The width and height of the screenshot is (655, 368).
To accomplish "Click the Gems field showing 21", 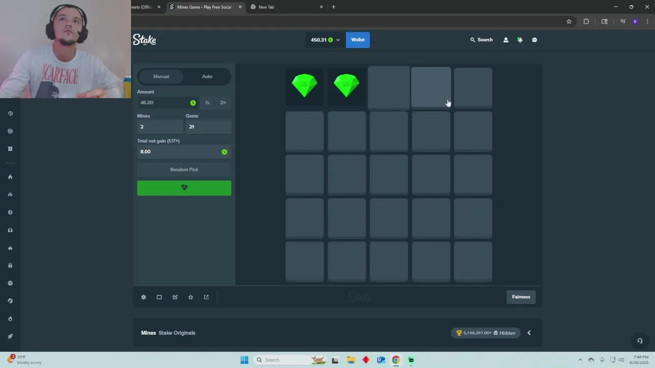I will 208,127.
